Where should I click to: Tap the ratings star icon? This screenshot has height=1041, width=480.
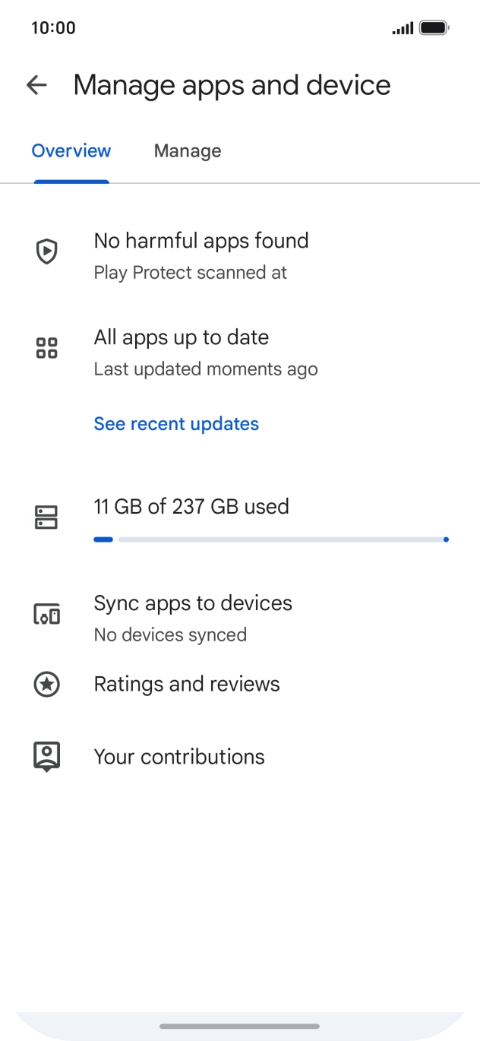point(47,685)
